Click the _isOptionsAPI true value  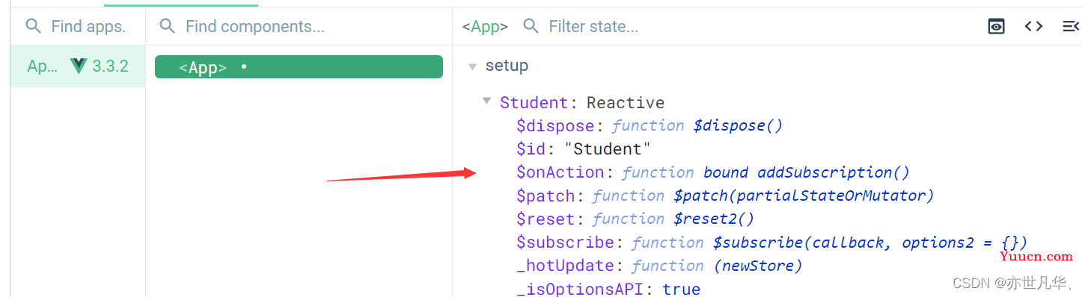pyautogui.click(x=682, y=289)
